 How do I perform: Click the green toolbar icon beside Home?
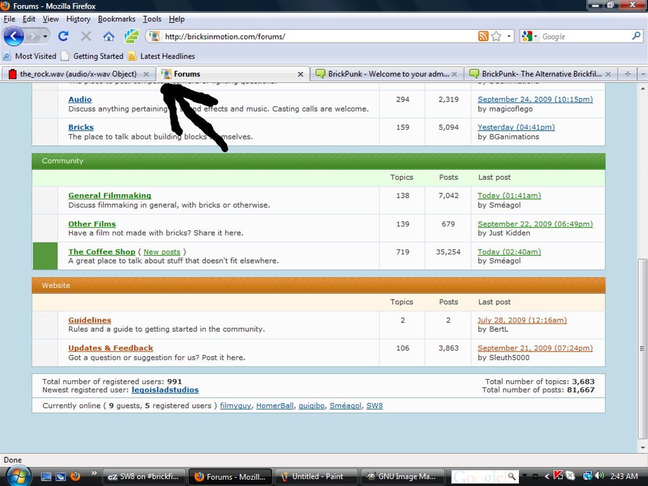pos(131,36)
